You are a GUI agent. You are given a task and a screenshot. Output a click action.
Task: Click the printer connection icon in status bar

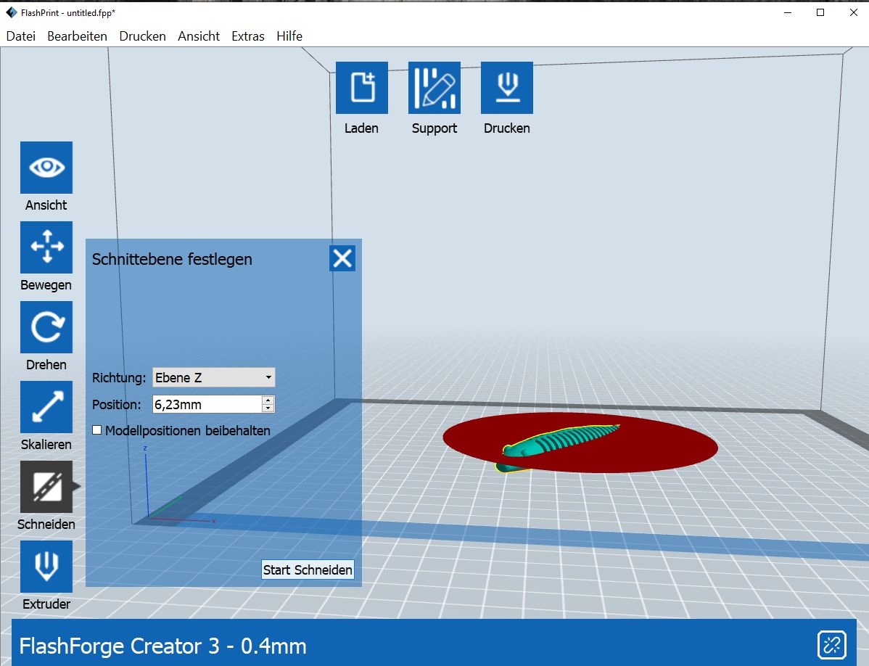click(x=831, y=646)
